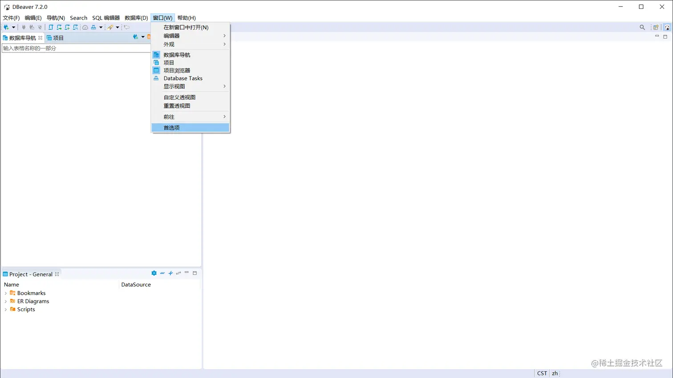Open the dashboard gauge icon in toolbar

85,27
